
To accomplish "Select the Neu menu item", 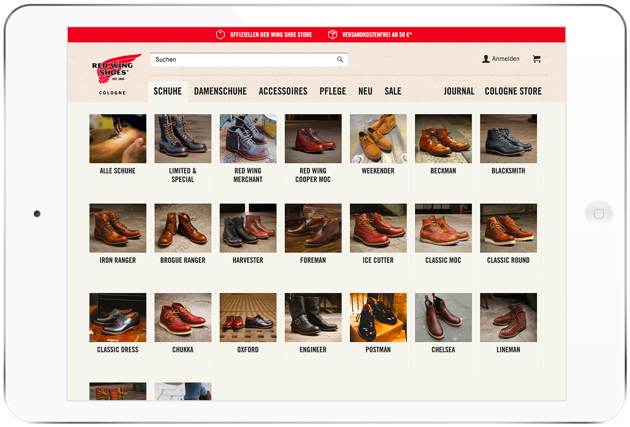I will click(365, 91).
